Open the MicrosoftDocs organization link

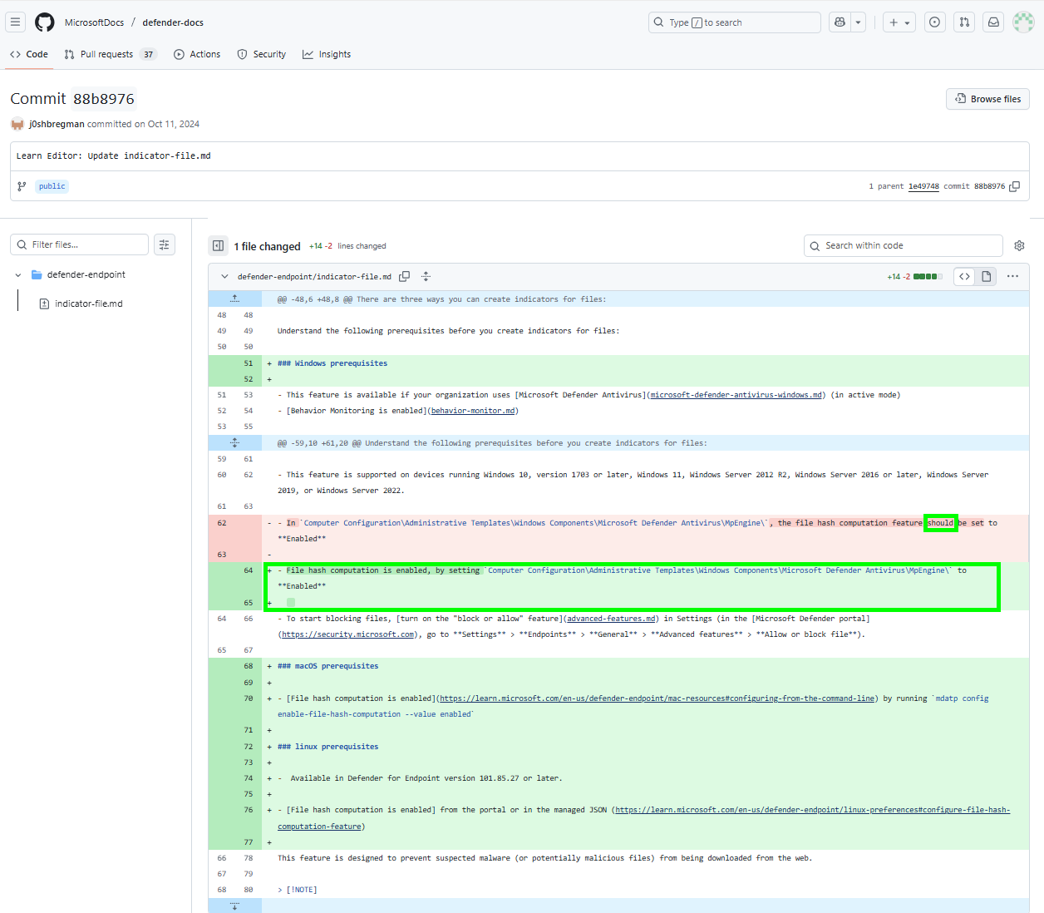coord(95,22)
